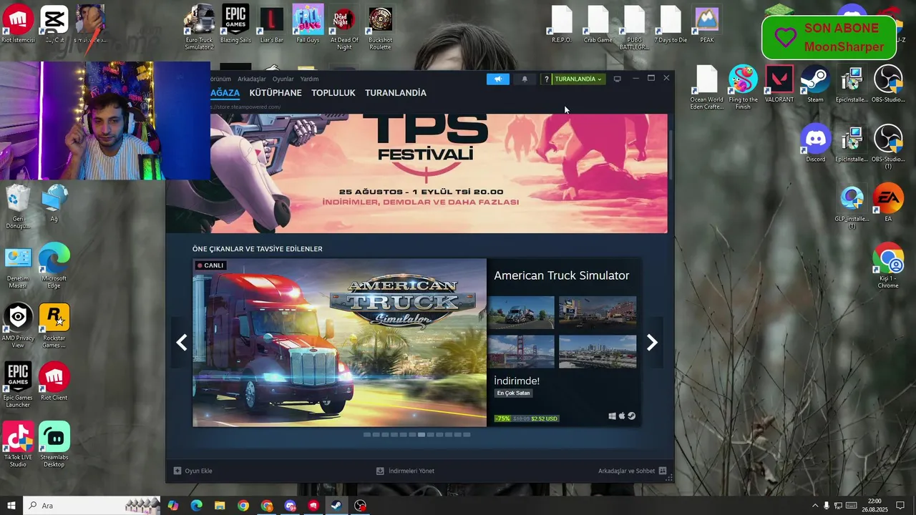This screenshot has height=515, width=916.
Task: Open Fling to the Finish shortcut
Action: [743, 87]
